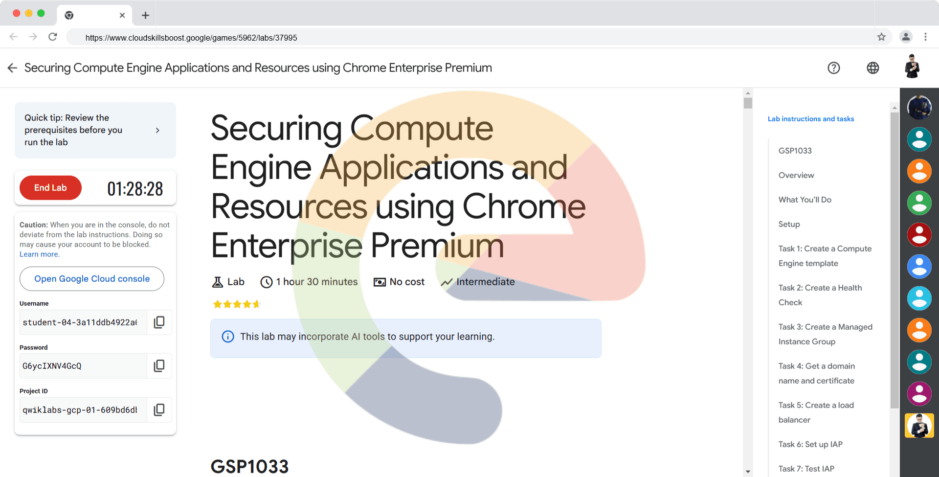Go to Task 1: Create a Compute Engine template
939x477 pixels.
[825, 256]
